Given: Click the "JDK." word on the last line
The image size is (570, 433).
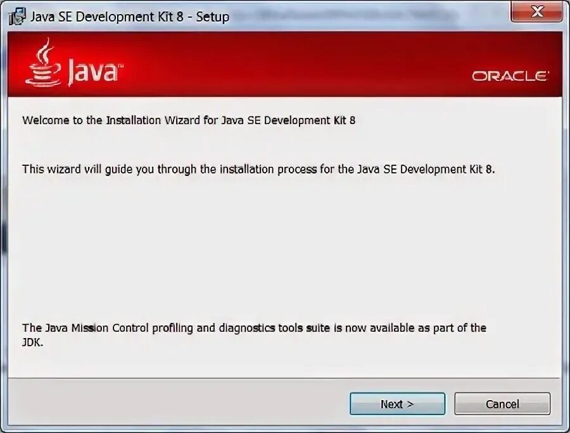Looking at the screenshot, I should (x=33, y=342).
